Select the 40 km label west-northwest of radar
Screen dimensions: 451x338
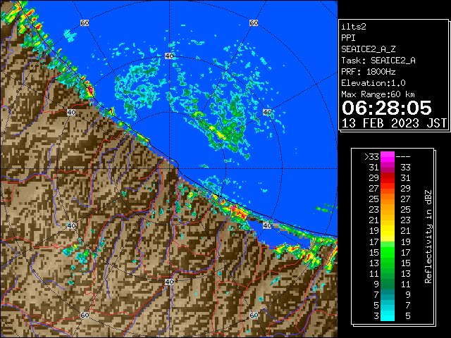(x=71, y=113)
